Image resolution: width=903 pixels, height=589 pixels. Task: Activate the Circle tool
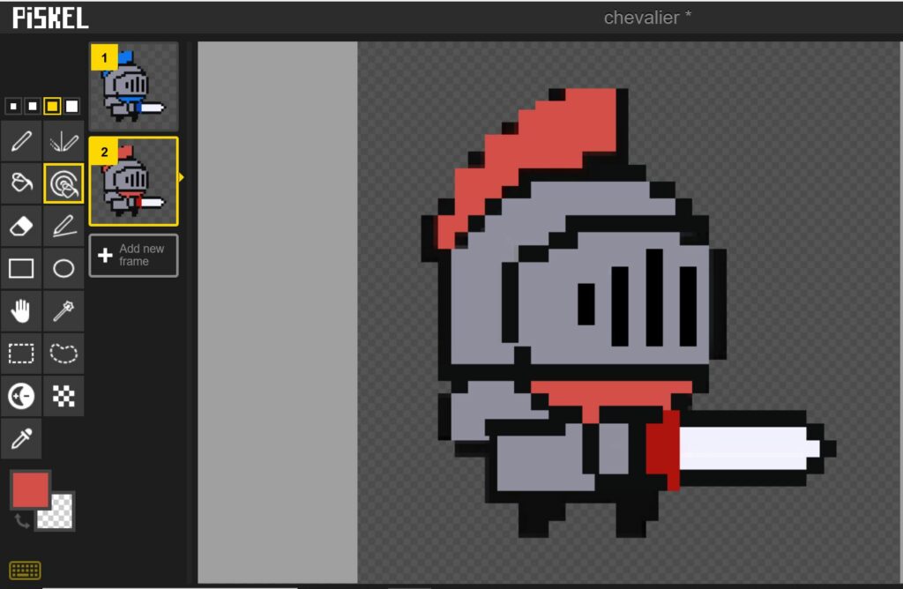63,269
